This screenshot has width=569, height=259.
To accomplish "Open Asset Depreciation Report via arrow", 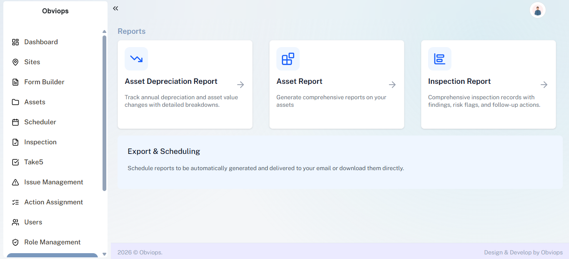I will point(241,85).
